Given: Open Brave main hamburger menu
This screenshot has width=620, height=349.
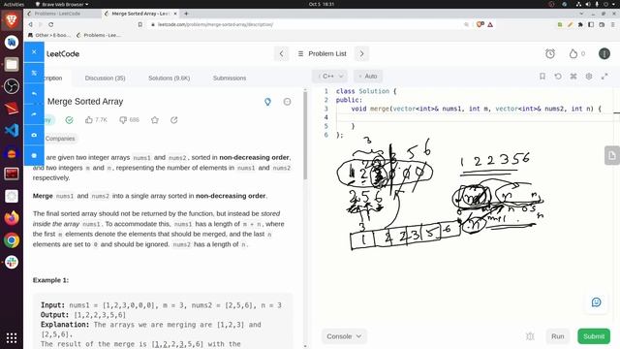Looking at the screenshot, I should (613, 24).
